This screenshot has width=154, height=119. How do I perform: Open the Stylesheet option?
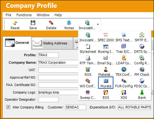(88, 49)
